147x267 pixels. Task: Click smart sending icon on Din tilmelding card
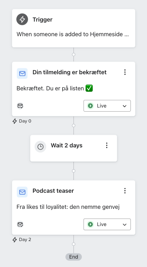click(20, 106)
